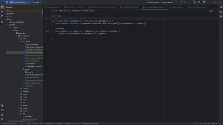Open more run actions menu
The height and width of the screenshot is (125, 223).
(x=185, y=2)
